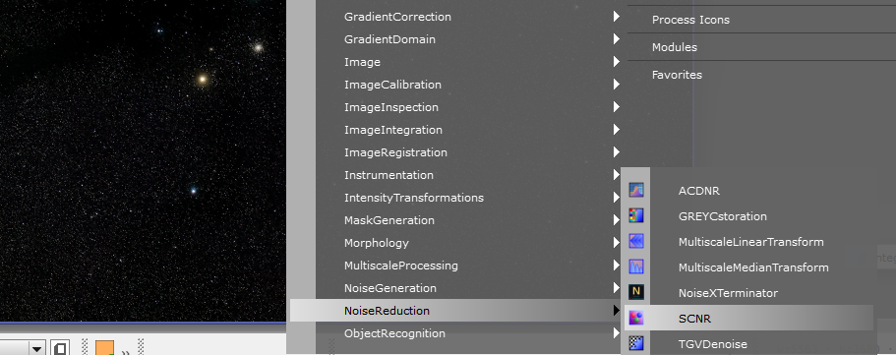Open the Favorites menu item

677,75
